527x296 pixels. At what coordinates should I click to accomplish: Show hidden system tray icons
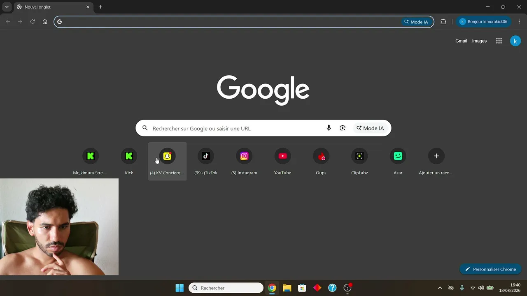click(x=440, y=288)
